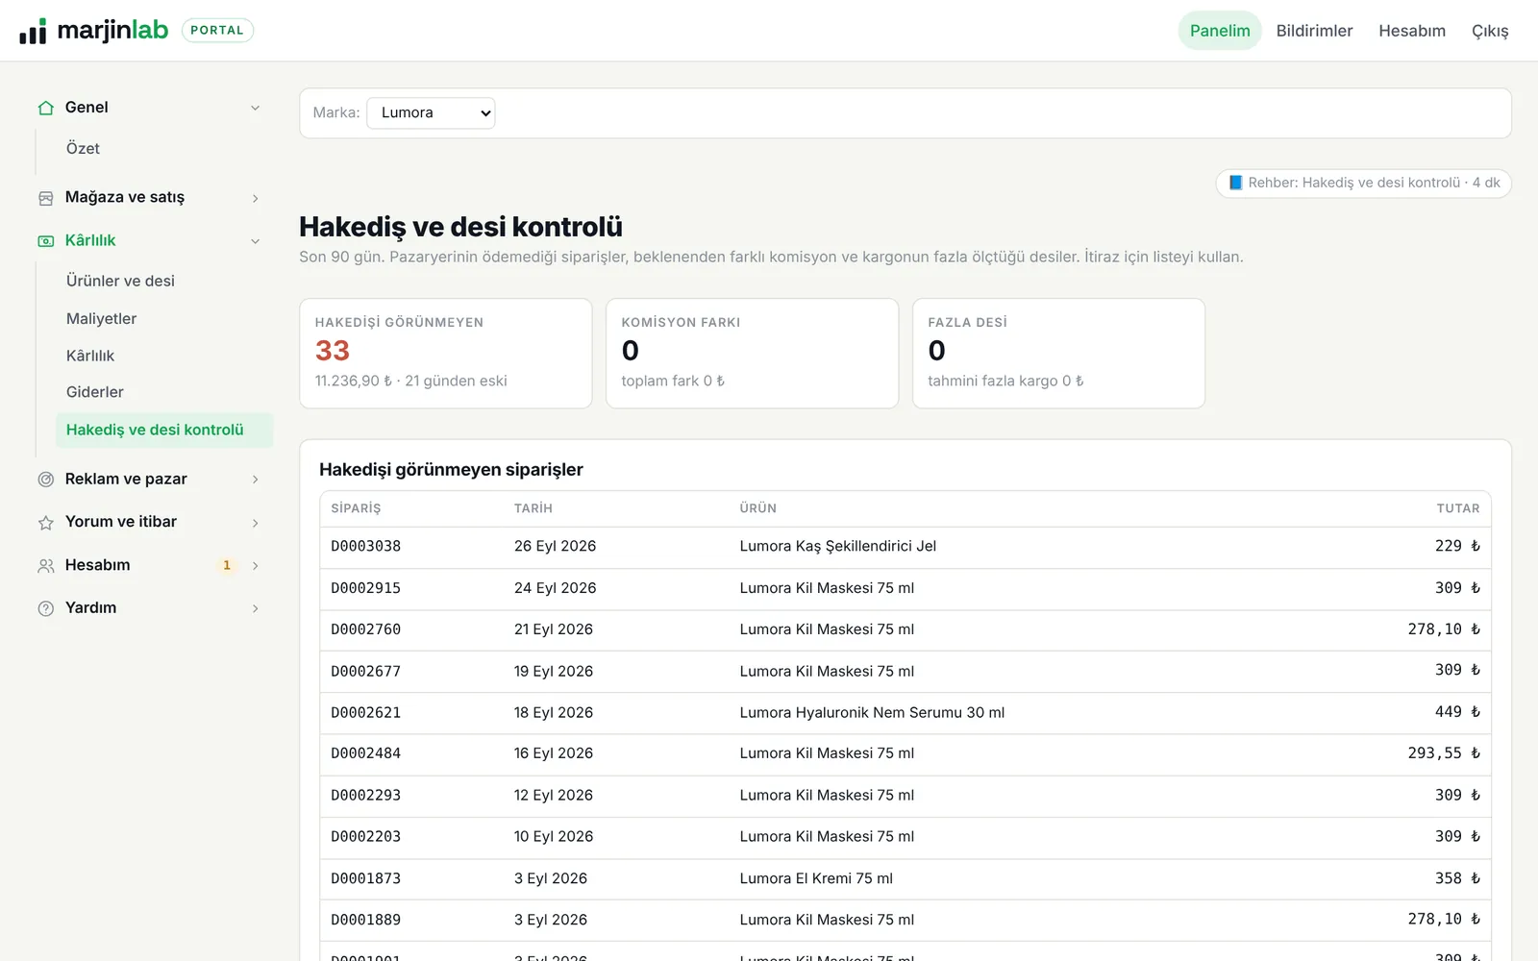Click product Lumora El Kremi 75 ml
1538x961 pixels.
pos(816,879)
